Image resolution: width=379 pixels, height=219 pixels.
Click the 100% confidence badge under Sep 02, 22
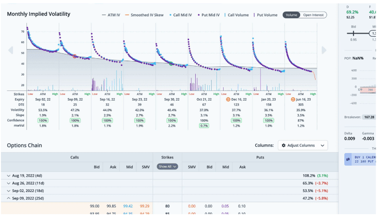coord(44,120)
